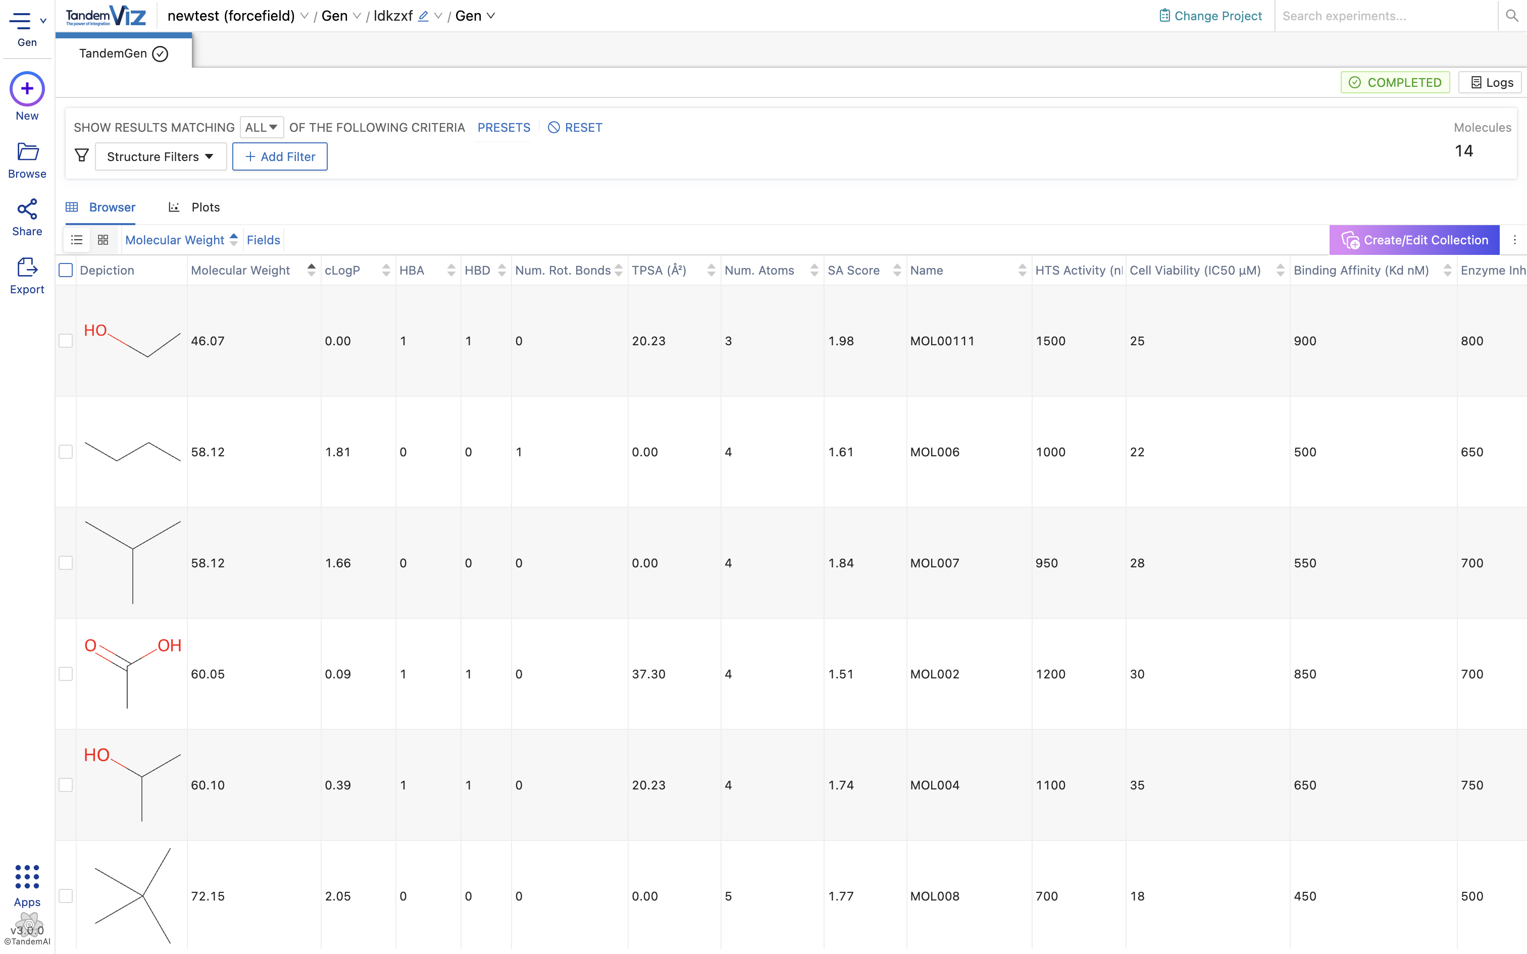The image size is (1527, 954).
Task: Sort the Name column
Action: pos(1022,270)
